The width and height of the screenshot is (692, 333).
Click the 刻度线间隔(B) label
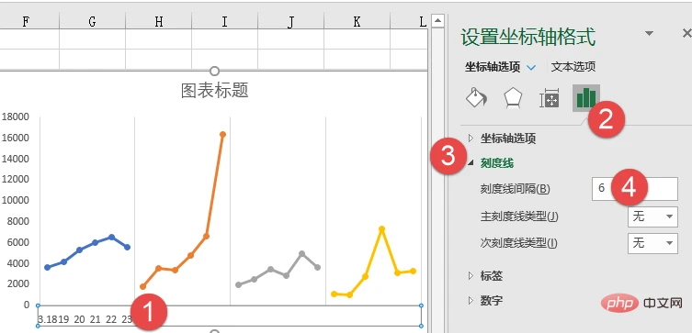tap(515, 189)
